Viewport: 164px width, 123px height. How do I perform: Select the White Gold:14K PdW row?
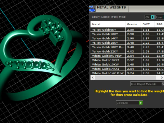(x=127, y=73)
